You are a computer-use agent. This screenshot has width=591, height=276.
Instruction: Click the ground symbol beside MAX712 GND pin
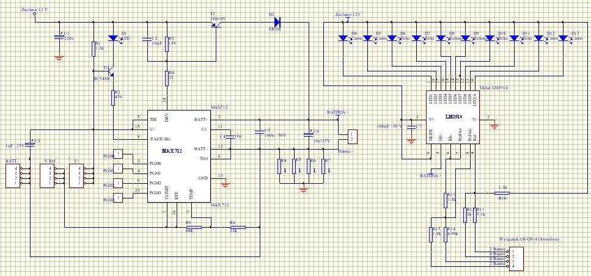coord(226,182)
